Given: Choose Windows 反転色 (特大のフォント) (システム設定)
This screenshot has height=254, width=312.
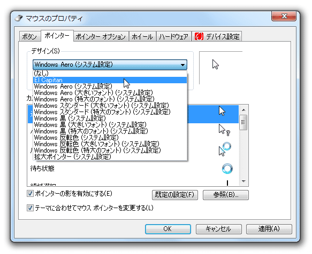Looking at the screenshot, I should [x=110, y=150].
